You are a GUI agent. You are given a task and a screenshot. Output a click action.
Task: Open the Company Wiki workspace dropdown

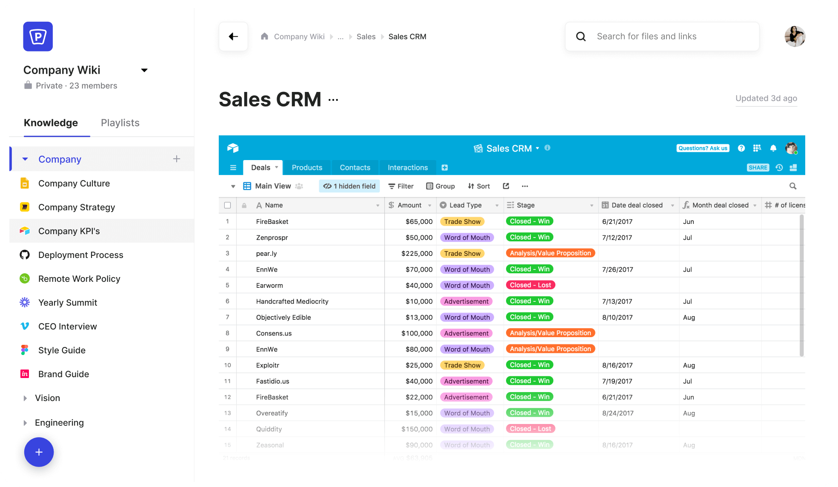(x=144, y=70)
